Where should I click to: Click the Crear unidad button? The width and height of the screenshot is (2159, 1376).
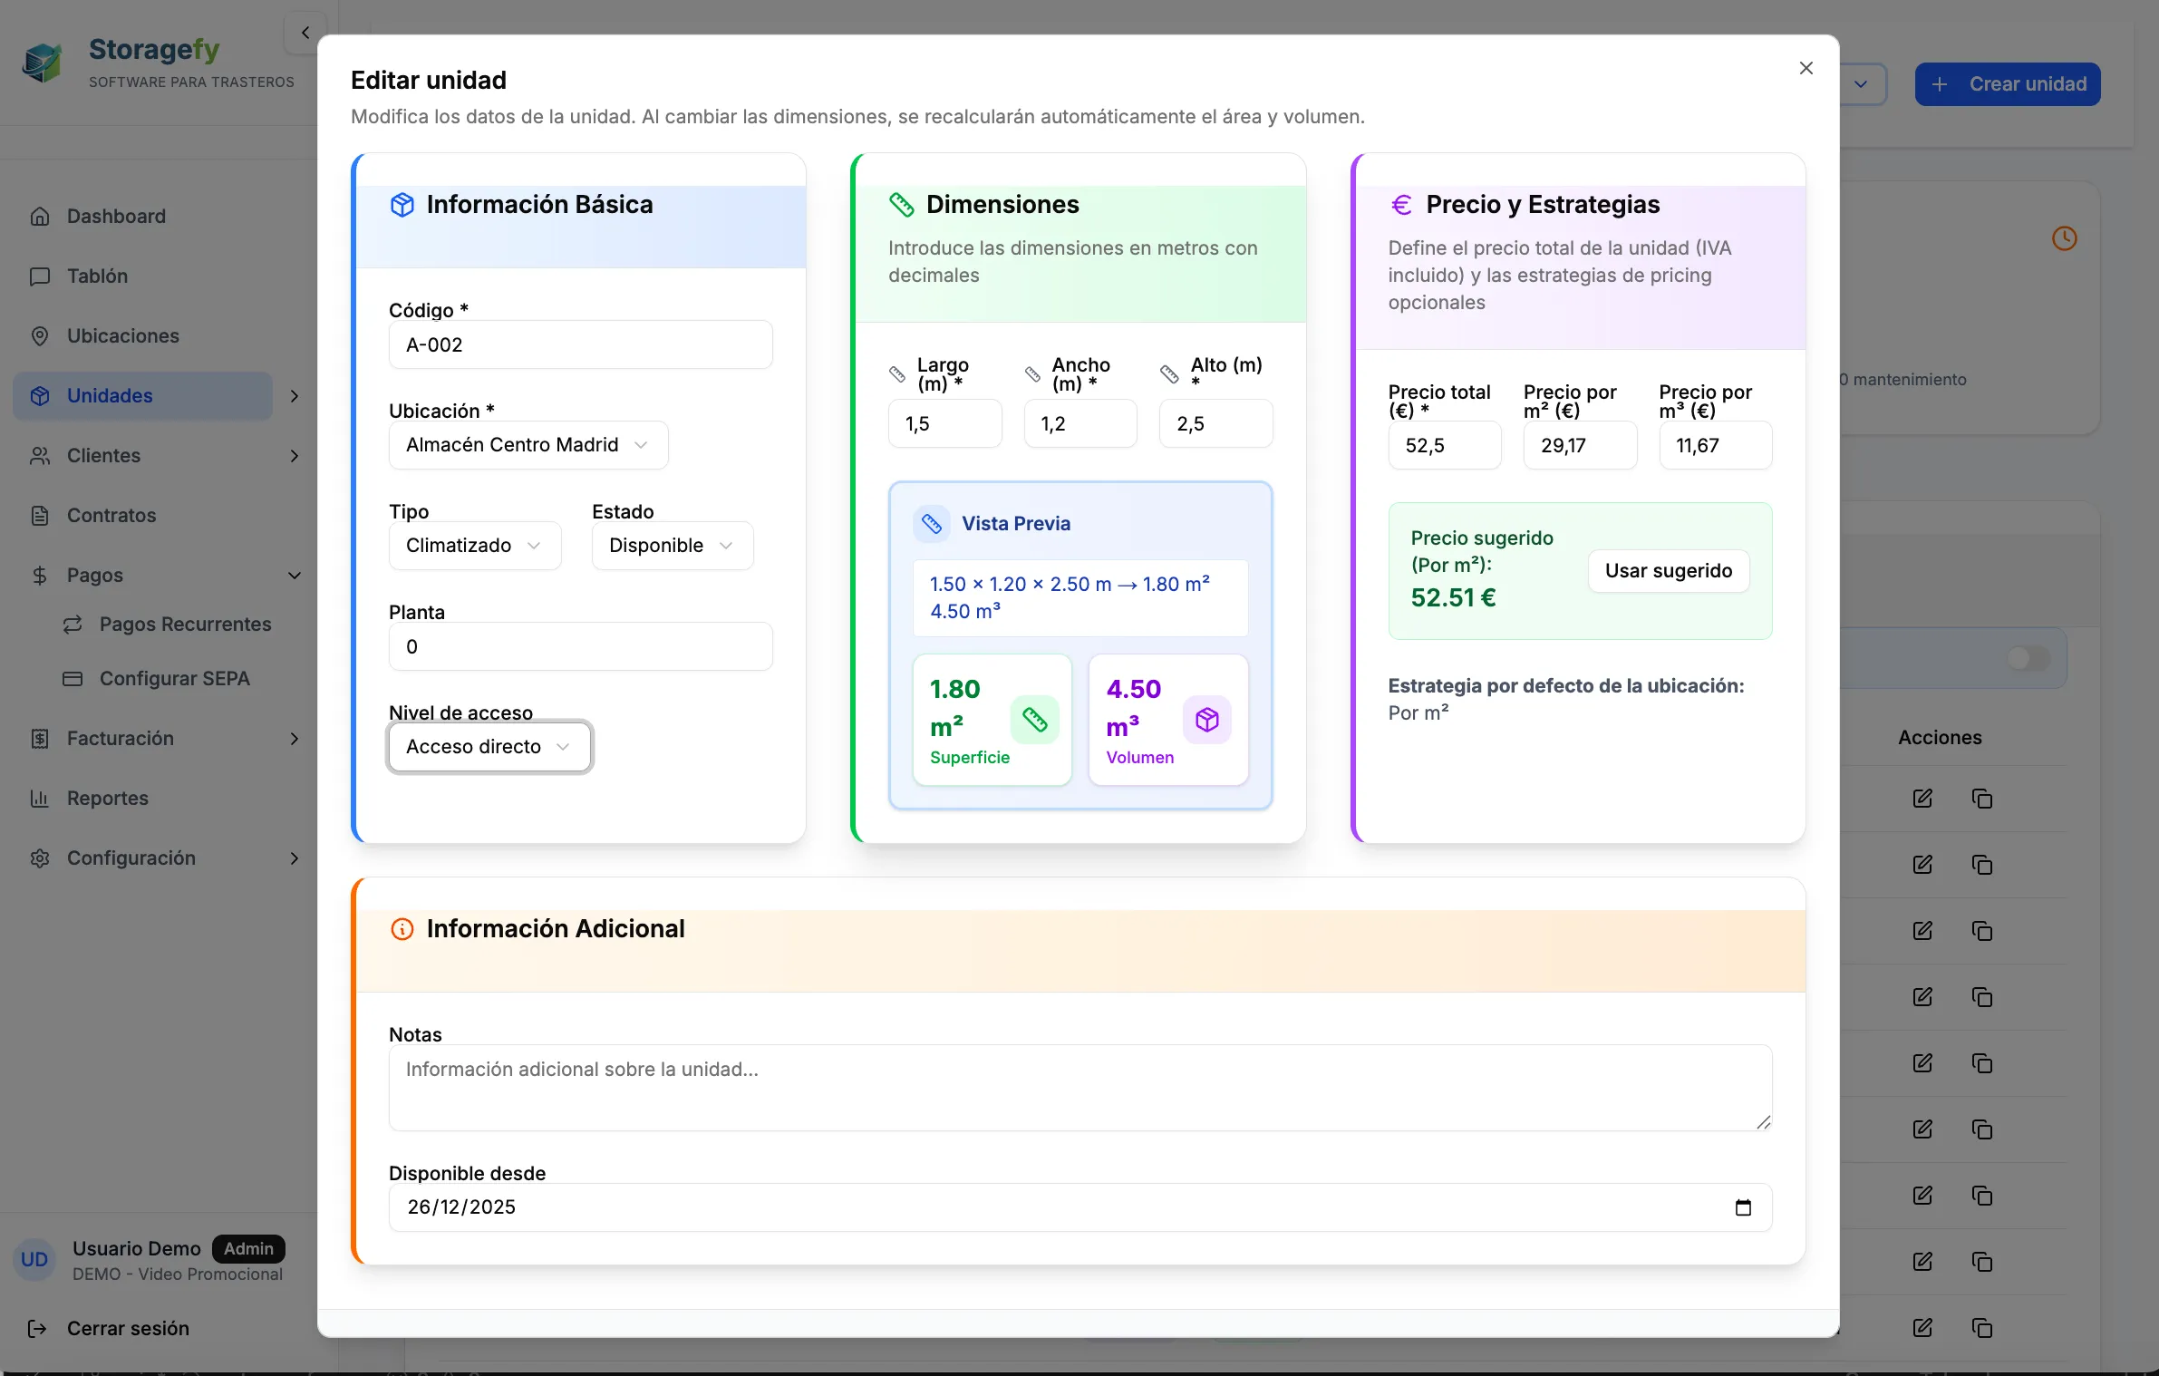(2007, 84)
